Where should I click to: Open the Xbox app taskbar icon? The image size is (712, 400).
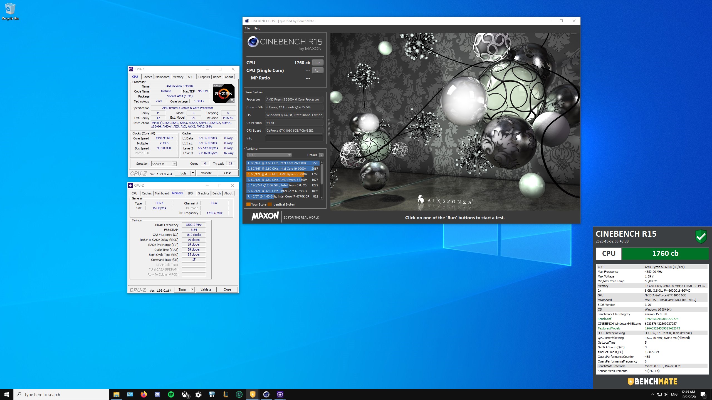click(185, 394)
